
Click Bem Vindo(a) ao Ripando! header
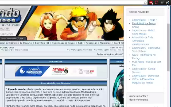point(56,83)
